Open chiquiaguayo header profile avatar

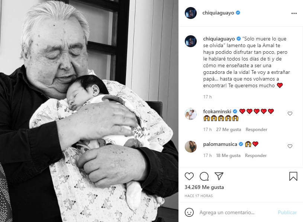point(191,13)
